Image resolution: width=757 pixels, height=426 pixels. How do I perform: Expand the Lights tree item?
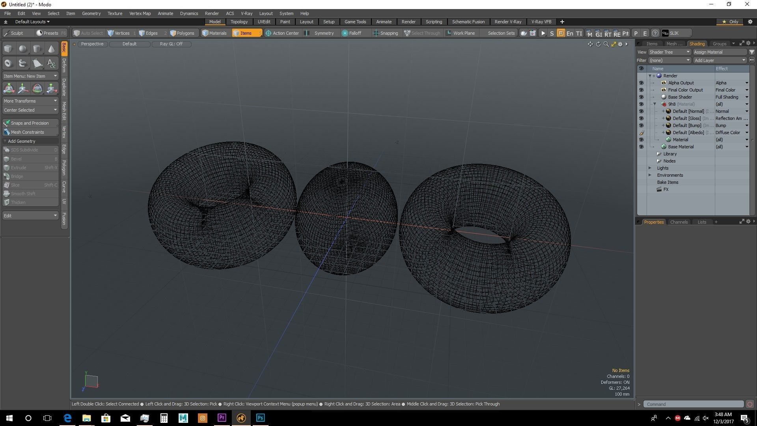point(650,168)
